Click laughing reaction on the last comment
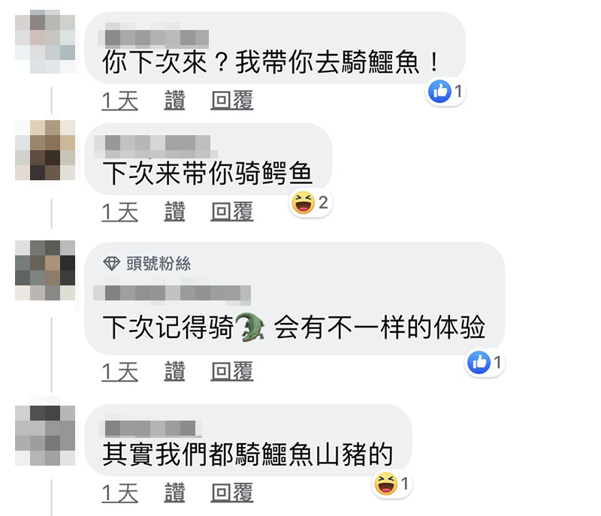The width and height of the screenshot is (601, 516). point(385,484)
